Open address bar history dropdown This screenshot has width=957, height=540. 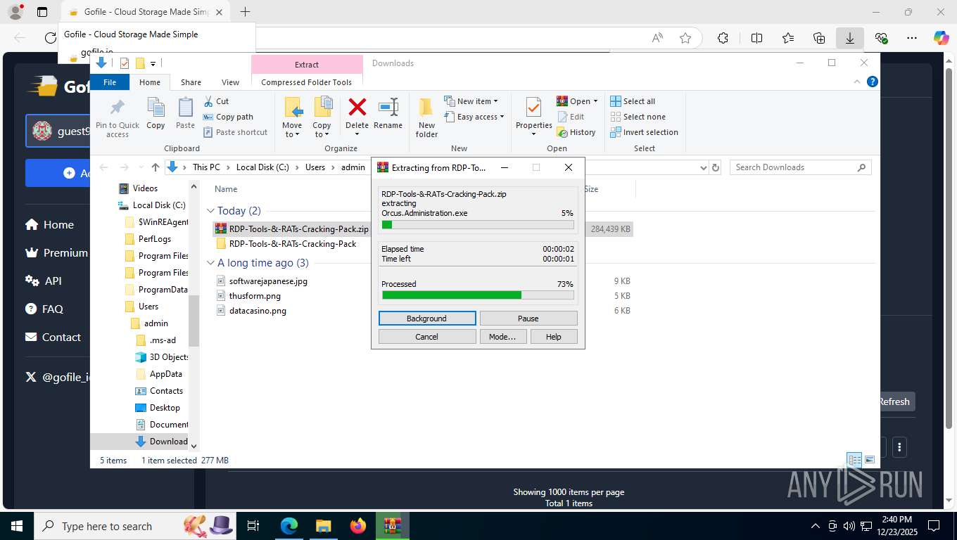pyautogui.click(x=703, y=167)
